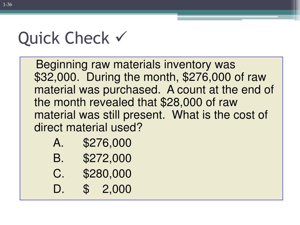This screenshot has width=300, height=225.
Task: Click the letter A option label
Action: [x=58, y=143]
